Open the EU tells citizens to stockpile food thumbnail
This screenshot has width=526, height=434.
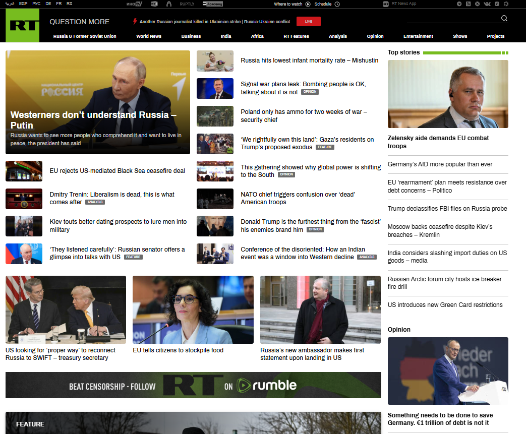(193, 309)
